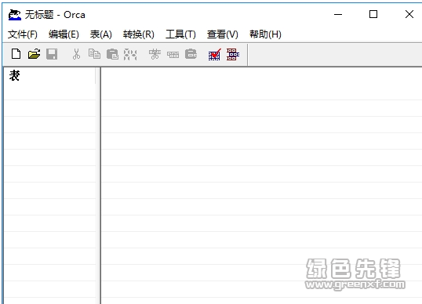Open the 帮助(H) menu
Viewport: 422px width, 304px height.
(265, 34)
